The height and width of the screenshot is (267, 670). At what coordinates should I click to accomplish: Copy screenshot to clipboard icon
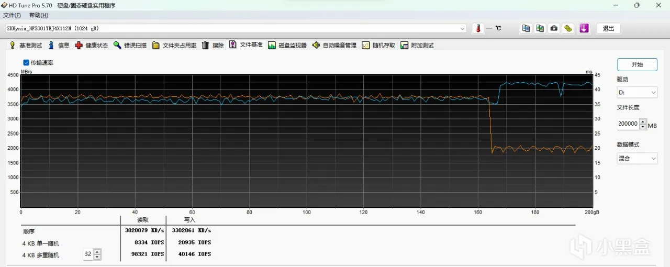point(540,28)
